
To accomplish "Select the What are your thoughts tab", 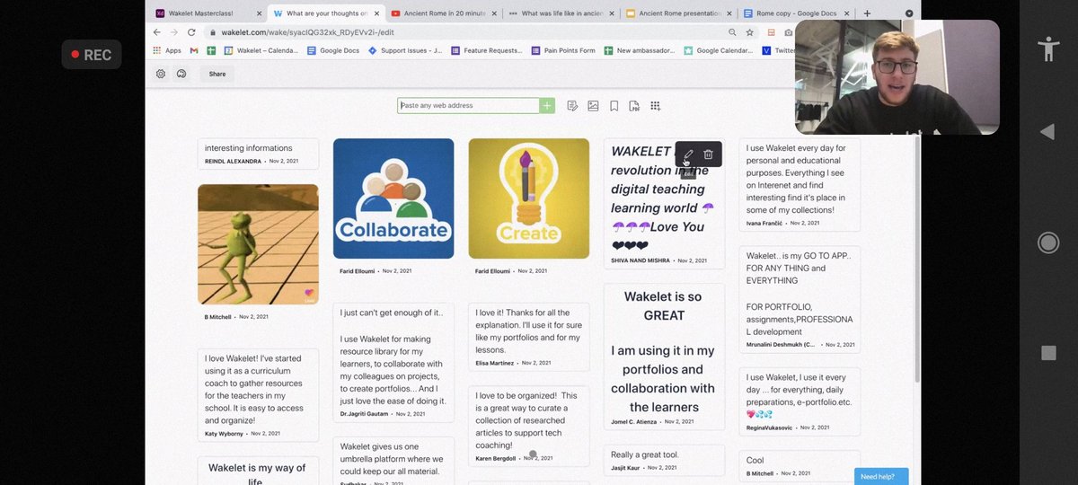I will (x=326, y=13).
